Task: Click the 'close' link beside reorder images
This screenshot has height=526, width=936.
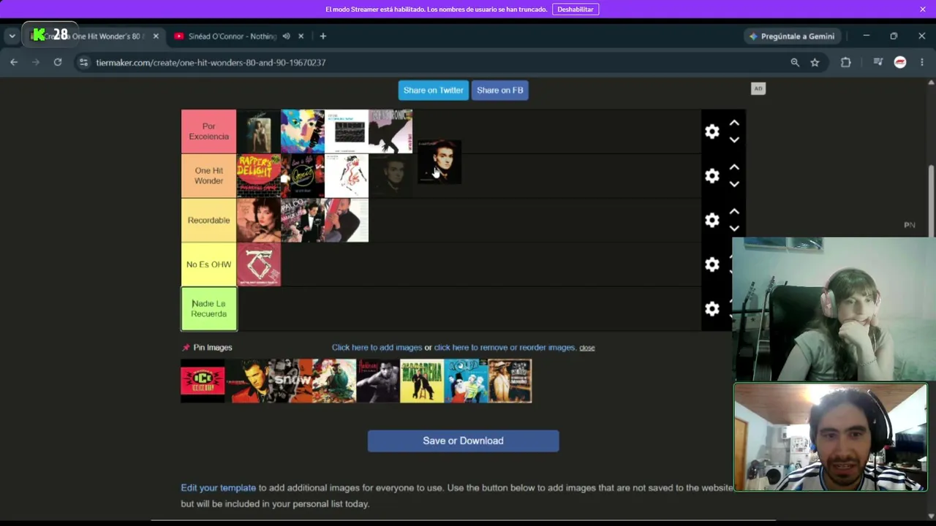Action: tap(587, 348)
